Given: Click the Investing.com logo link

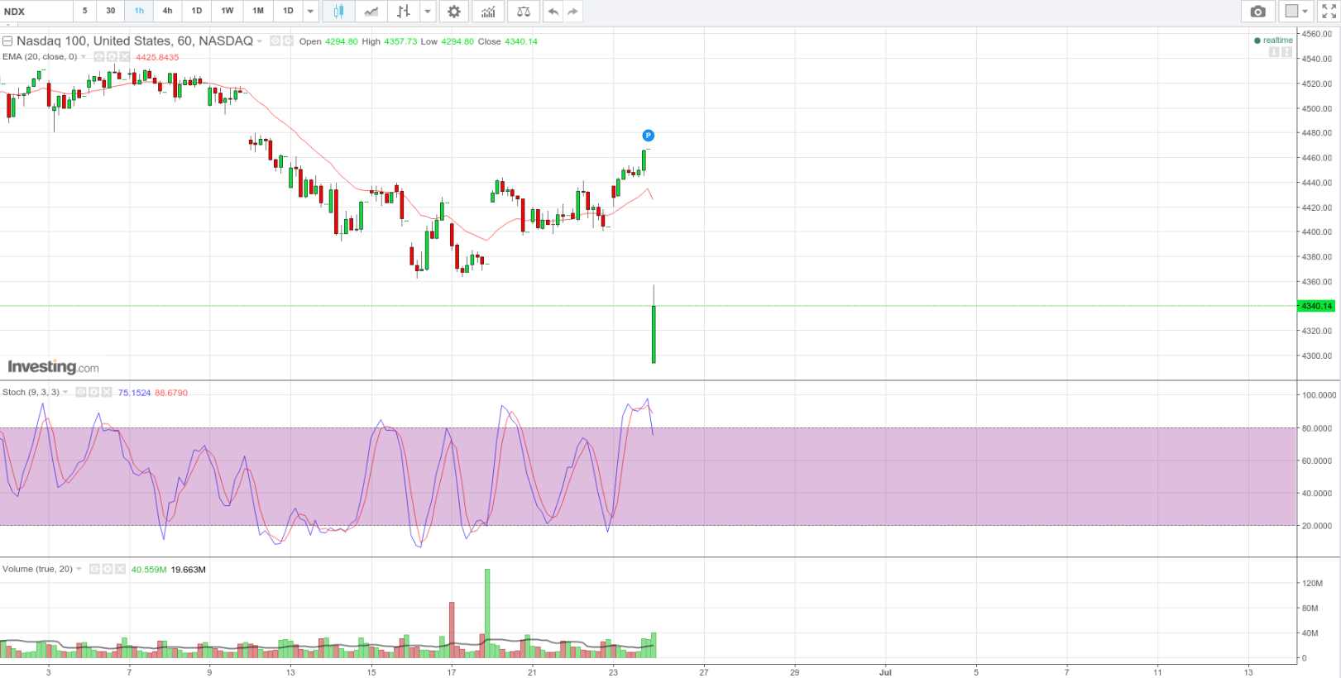Looking at the screenshot, I should pos(53,367).
